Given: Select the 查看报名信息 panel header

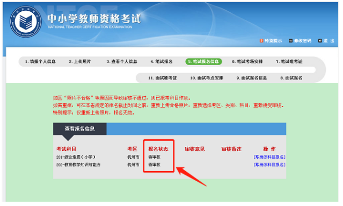Looking at the screenshot, I should (79, 129).
